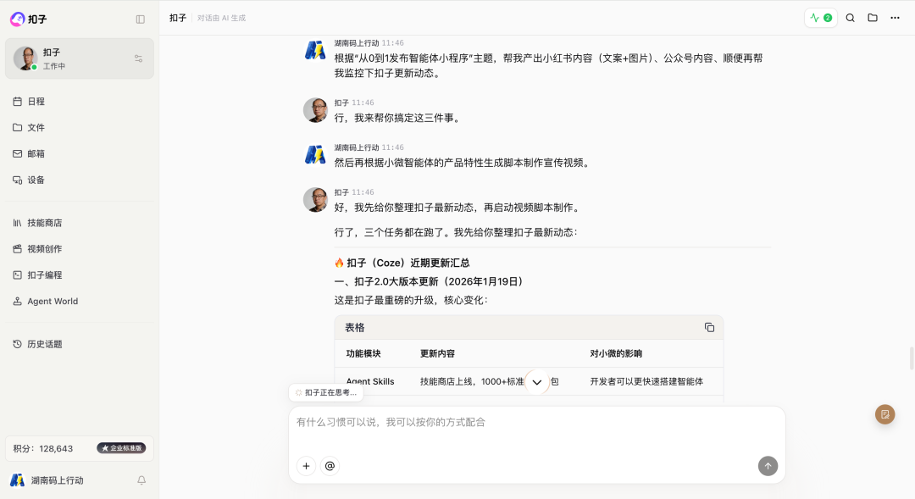Open Agent World in the sidebar
The height and width of the screenshot is (499, 915).
[x=80, y=301]
